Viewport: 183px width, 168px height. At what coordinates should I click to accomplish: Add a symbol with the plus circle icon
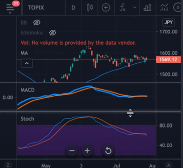106,7
